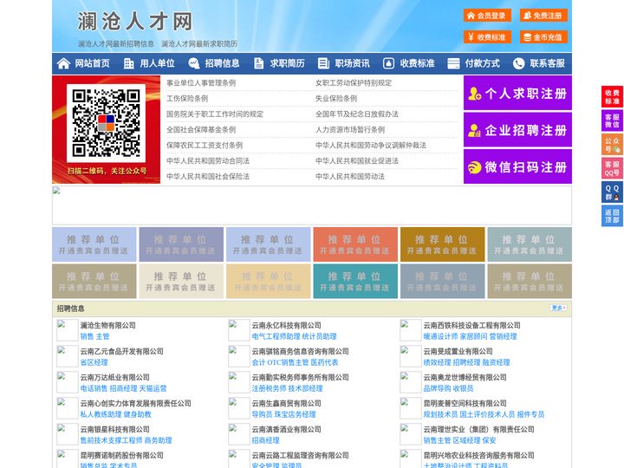Image resolution: width=624 pixels, height=468 pixels.
Task: Open the 求职简历 nav item
Action: [x=288, y=63]
